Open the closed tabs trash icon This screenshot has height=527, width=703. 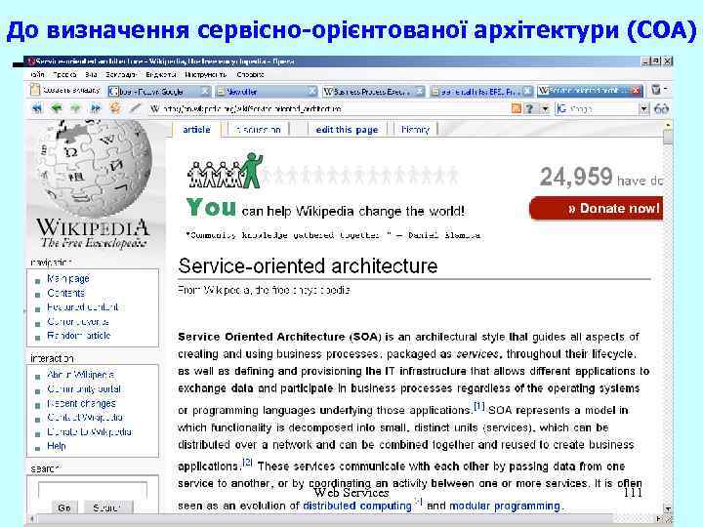coord(656,90)
